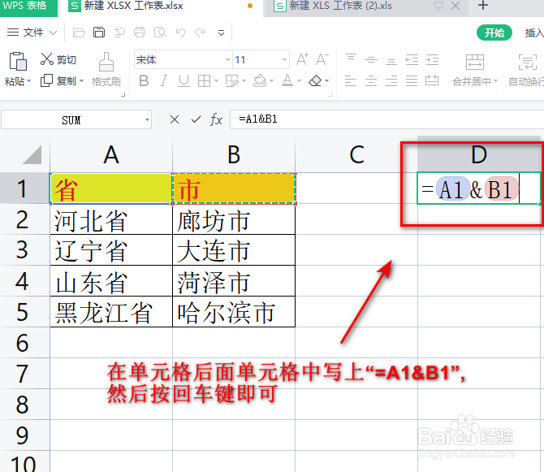This screenshot has height=472, width=544.
Task: Confirm formula entry with checkmark icon
Action: click(196, 119)
